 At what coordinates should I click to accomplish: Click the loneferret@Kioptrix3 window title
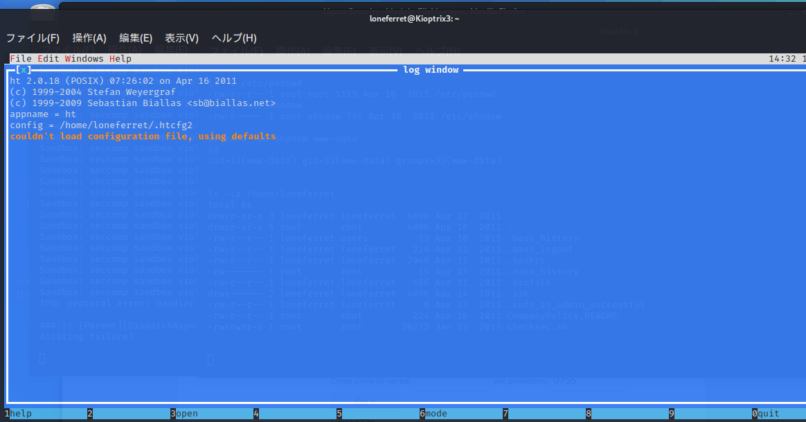(x=414, y=19)
